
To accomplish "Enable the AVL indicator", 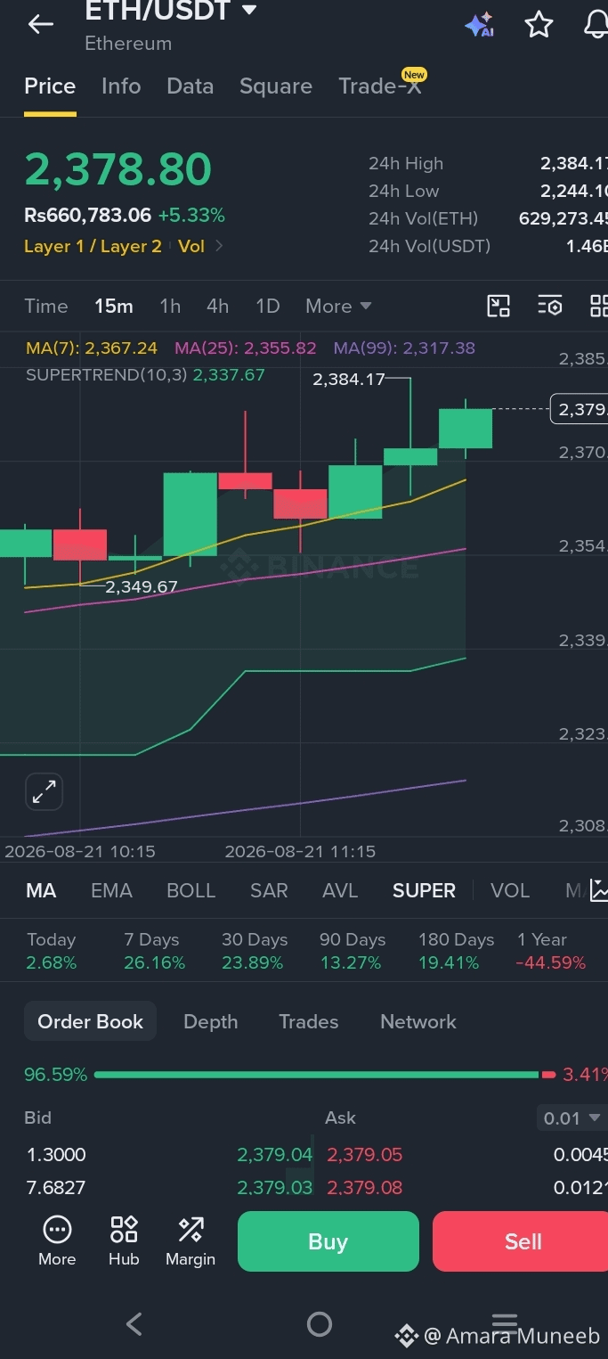I will (340, 890).
